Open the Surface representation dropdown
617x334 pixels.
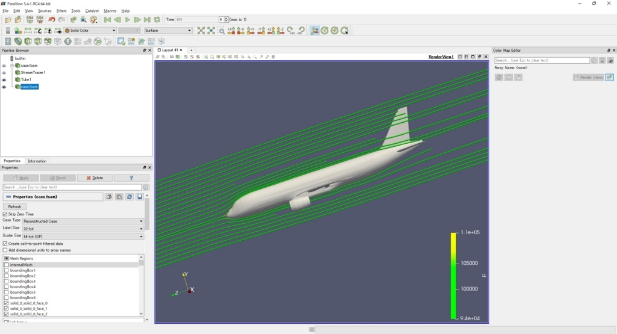tap(168, 31)
